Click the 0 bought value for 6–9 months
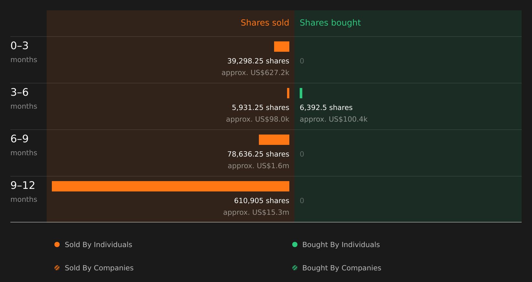 [302, 154]
